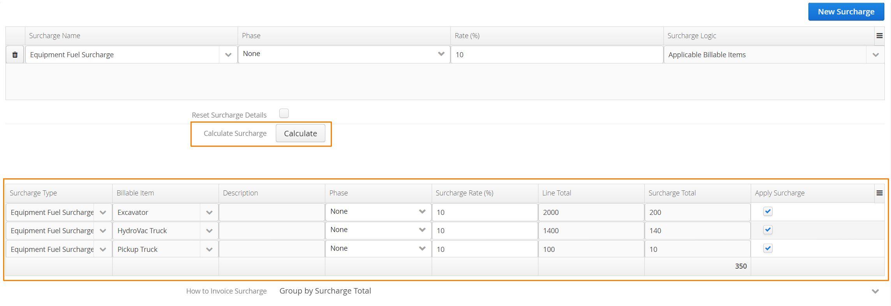Click Surcharge Total field on the Pickup Truck row
The image size is (891, 306).
coord(698,249)
